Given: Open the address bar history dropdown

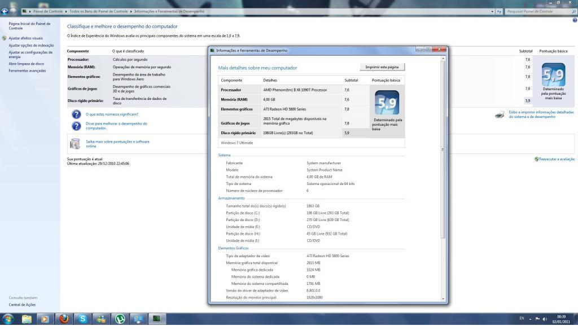Looking at the screenshot, I should click(492, 11).
